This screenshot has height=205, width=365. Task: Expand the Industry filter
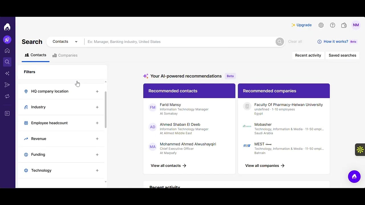97,107
